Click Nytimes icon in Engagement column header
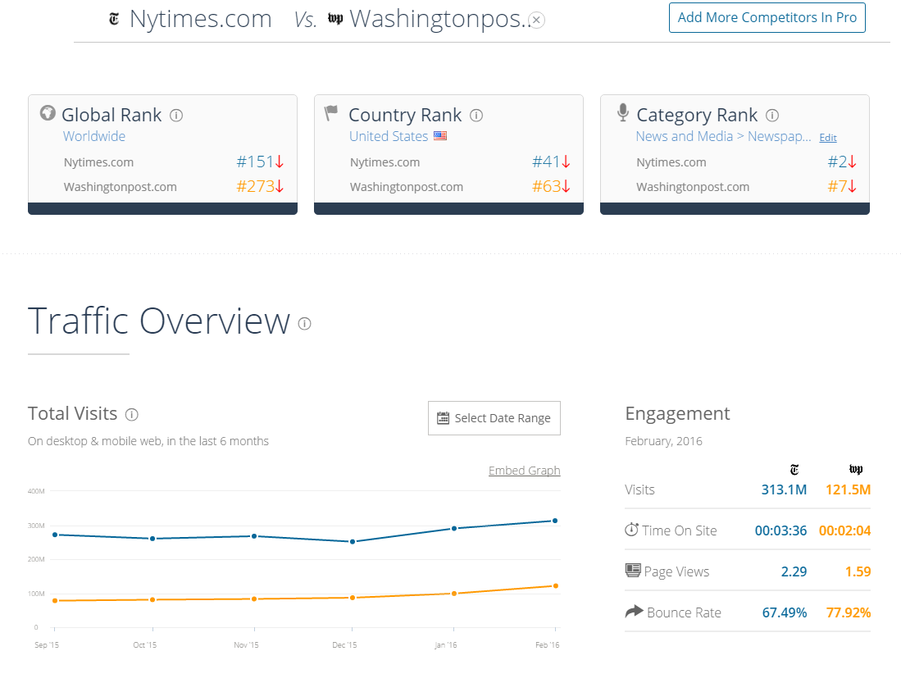 click(x=794, y=470)
